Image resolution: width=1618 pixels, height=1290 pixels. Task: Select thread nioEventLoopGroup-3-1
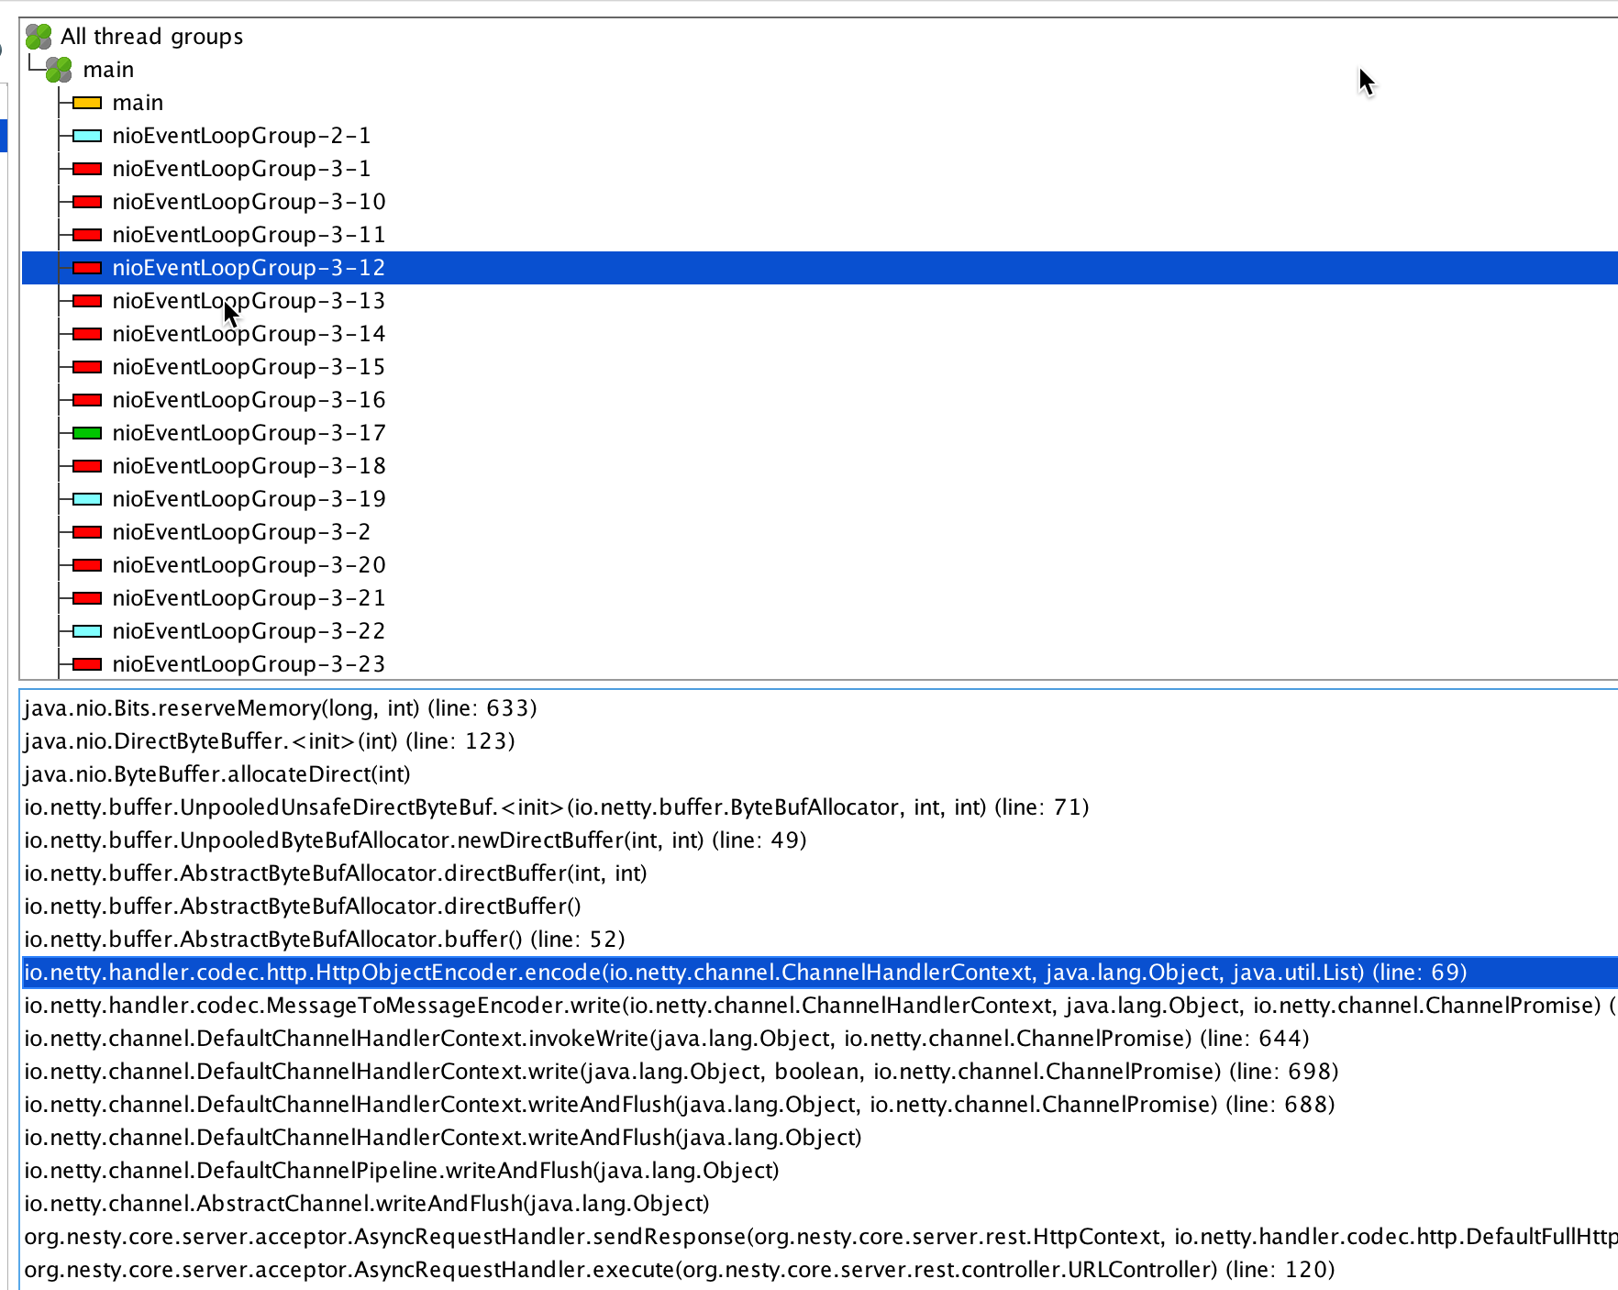pyautogui.click(x=241, y=169)
